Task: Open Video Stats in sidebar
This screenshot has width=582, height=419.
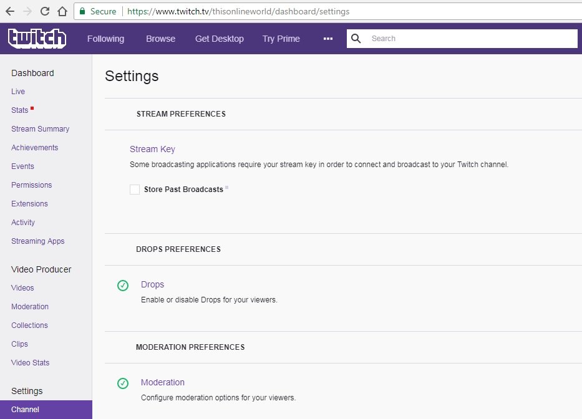Action: [30, 363]
